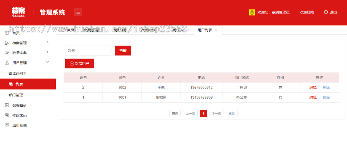
Task: Click the system administrator avatar icon
Action: pyautogui.click(x=252, y=12)
